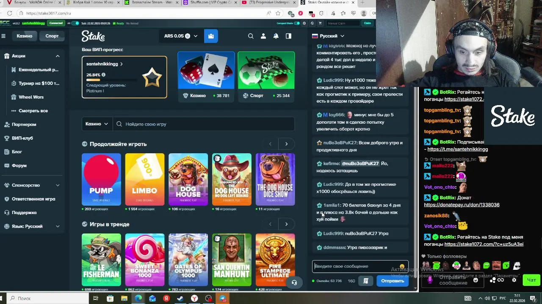Toggle the side panel layout icon

(288, 36)
